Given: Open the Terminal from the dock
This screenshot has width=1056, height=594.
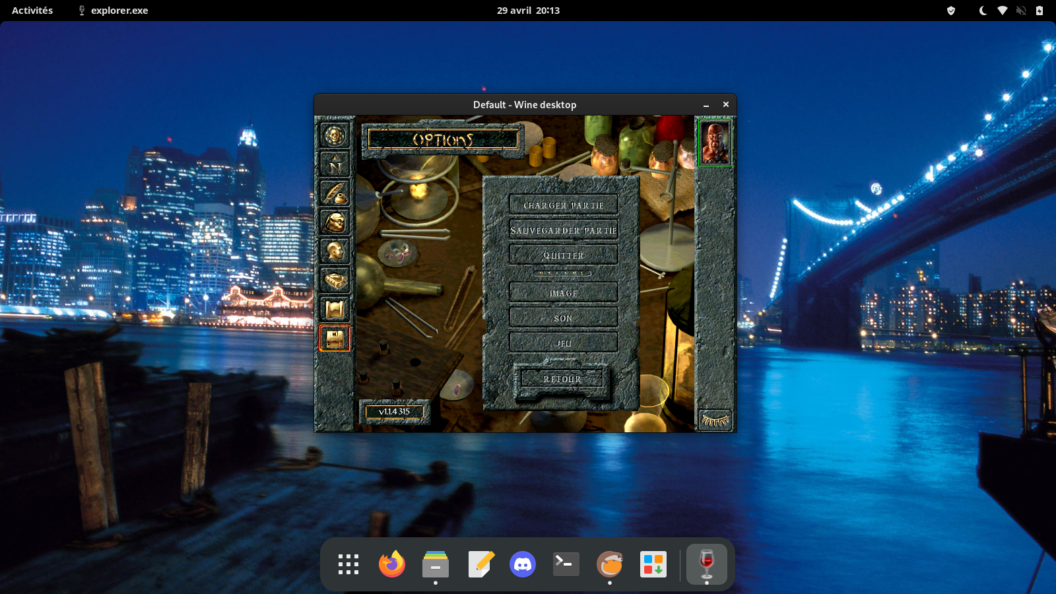Looking at the screenshot, I should pyautogui.click(x=566, y=564).
